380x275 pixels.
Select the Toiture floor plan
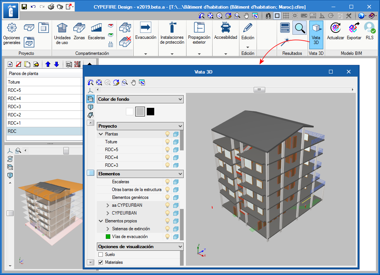pyautogui.click(x=44, y=82)
